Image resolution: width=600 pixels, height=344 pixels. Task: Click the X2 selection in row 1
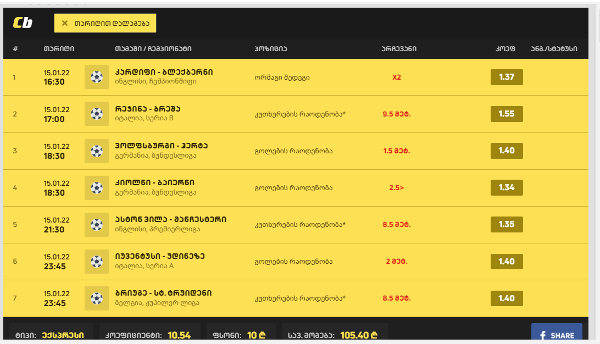point(397,77)
